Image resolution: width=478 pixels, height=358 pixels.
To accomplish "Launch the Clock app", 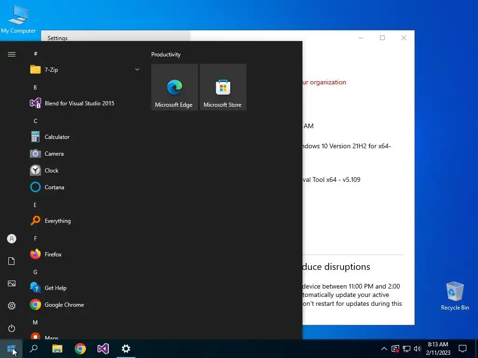I will click(85, 171).
